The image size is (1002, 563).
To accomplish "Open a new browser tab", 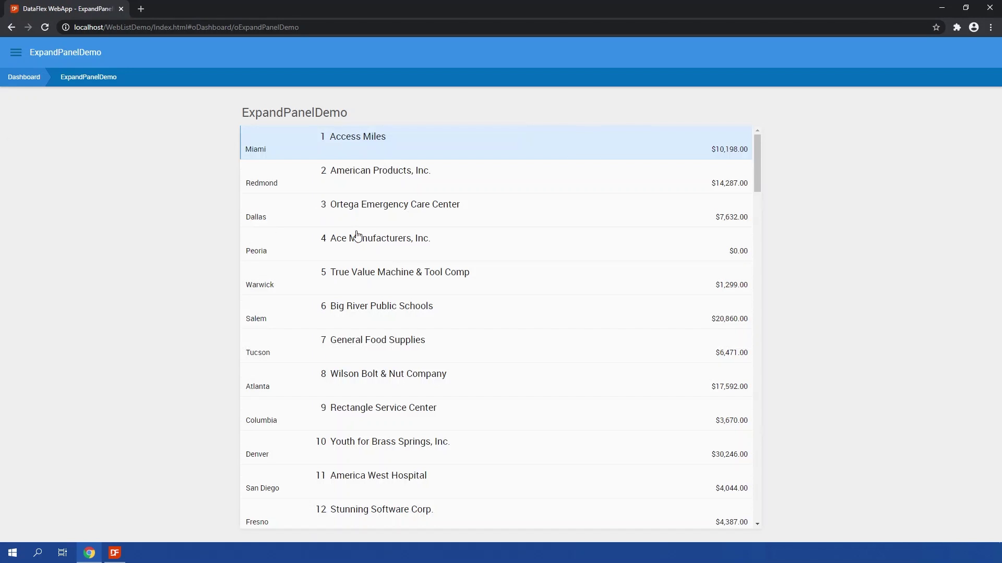I will [141, 9].
